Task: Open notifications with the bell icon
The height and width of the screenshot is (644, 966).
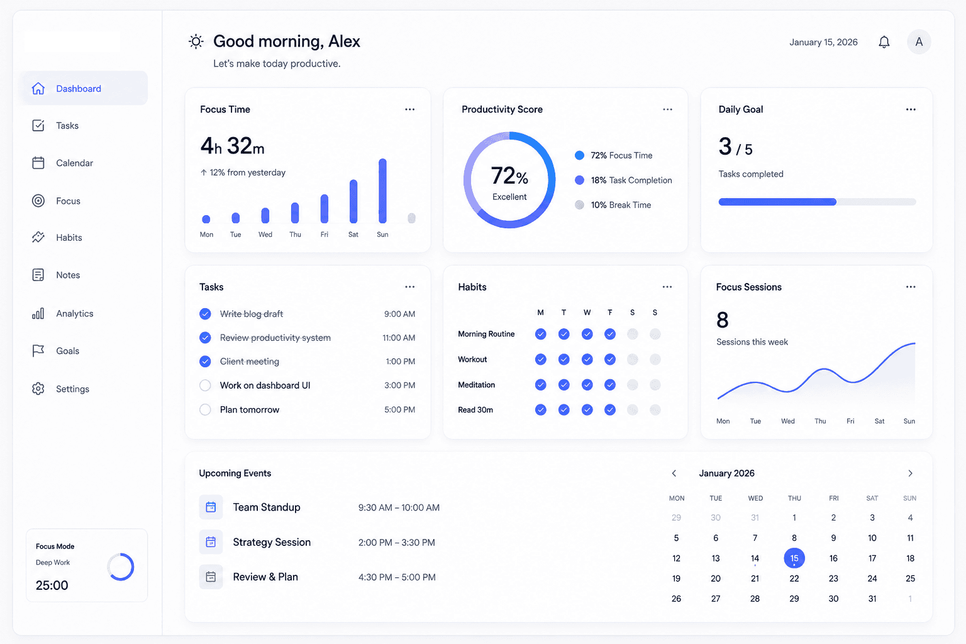Action: click(884, 42)
